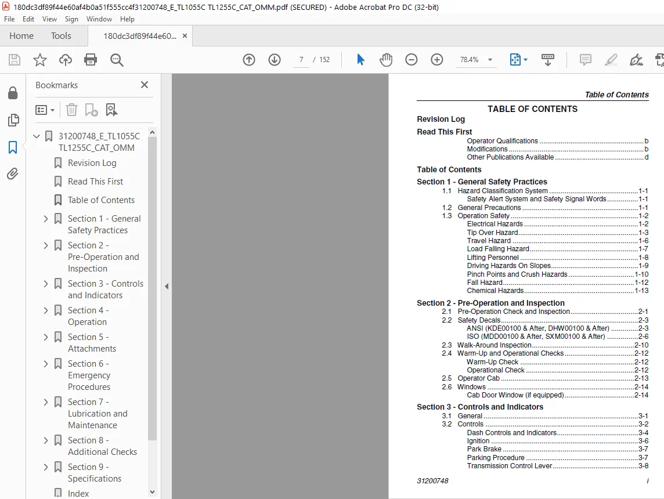The image size is (664, 499).
Task: Collapse the 31200748_E_TL1055C root bookmark
Action: (37, 136)
